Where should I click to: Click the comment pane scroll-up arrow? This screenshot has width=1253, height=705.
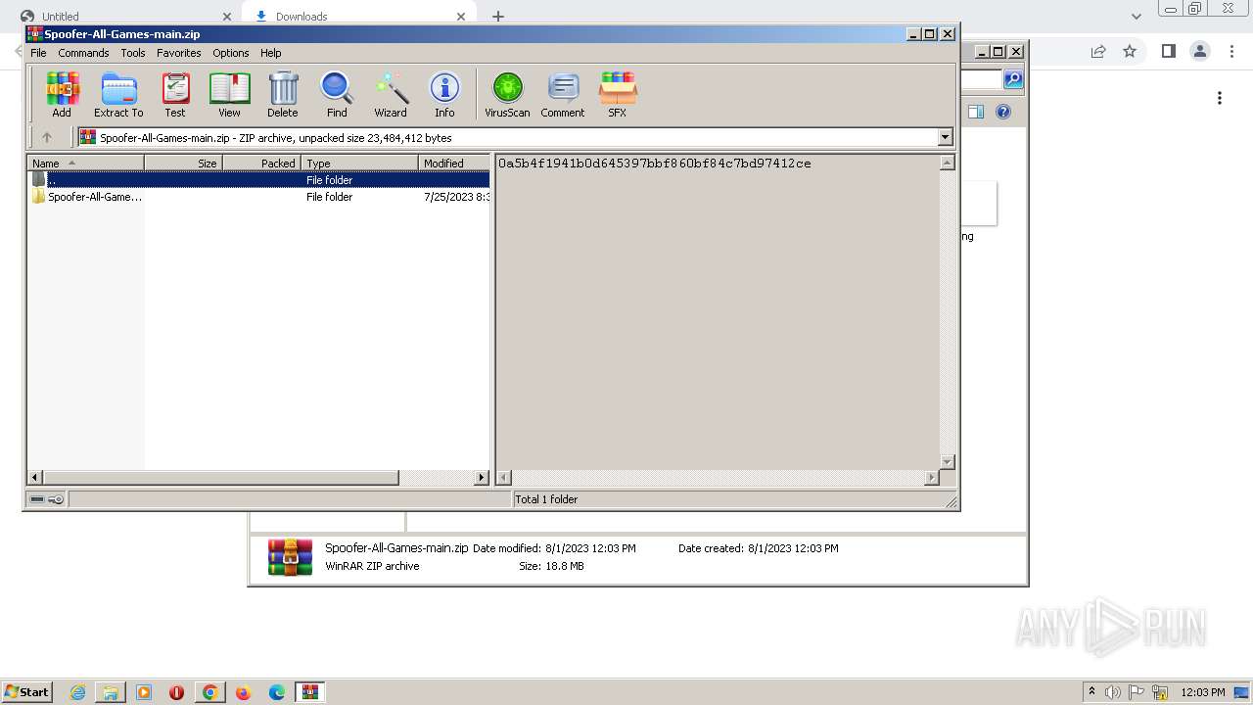tap(947, 164)
